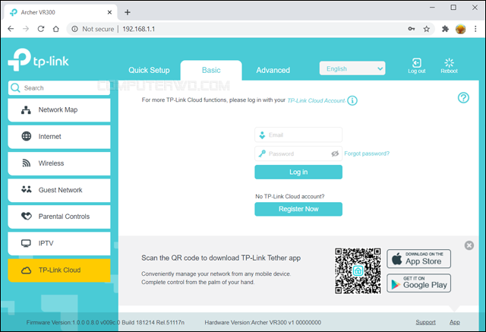486x332 pixels.
Task: Click the Firmware Version text
Action: (x=106, y=322)
